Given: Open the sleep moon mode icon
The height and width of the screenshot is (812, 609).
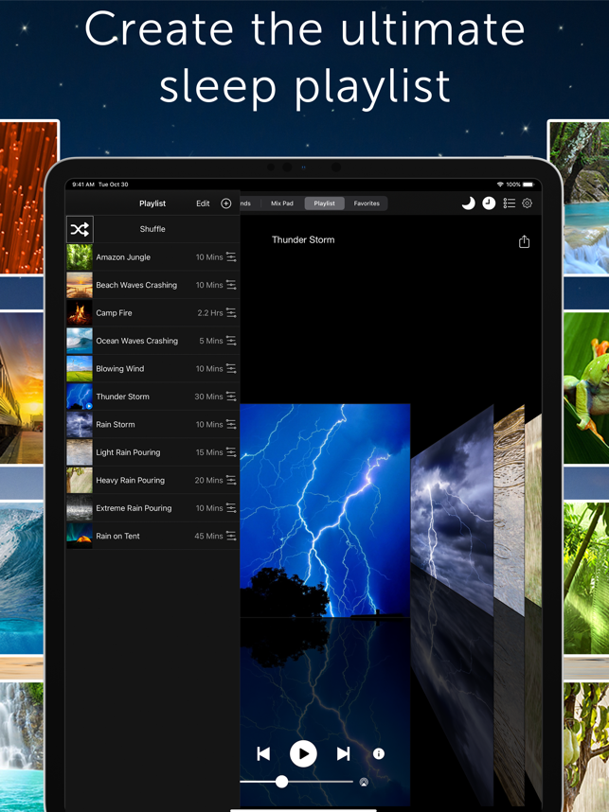Looking at the screenshot, I should [x=468, y=203].
